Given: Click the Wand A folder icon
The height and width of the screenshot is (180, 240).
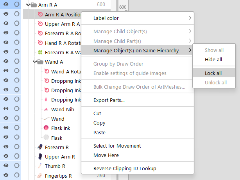Looking at the screenshot, I should point(40,62).
